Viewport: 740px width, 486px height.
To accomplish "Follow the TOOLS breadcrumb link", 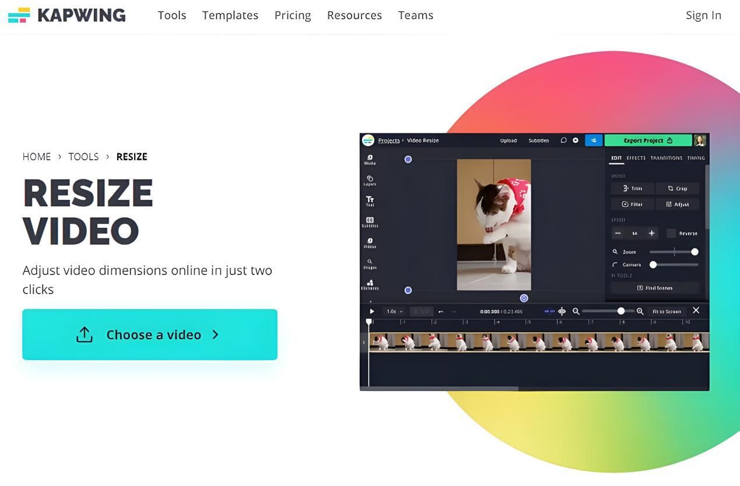I will click(83, 157).
